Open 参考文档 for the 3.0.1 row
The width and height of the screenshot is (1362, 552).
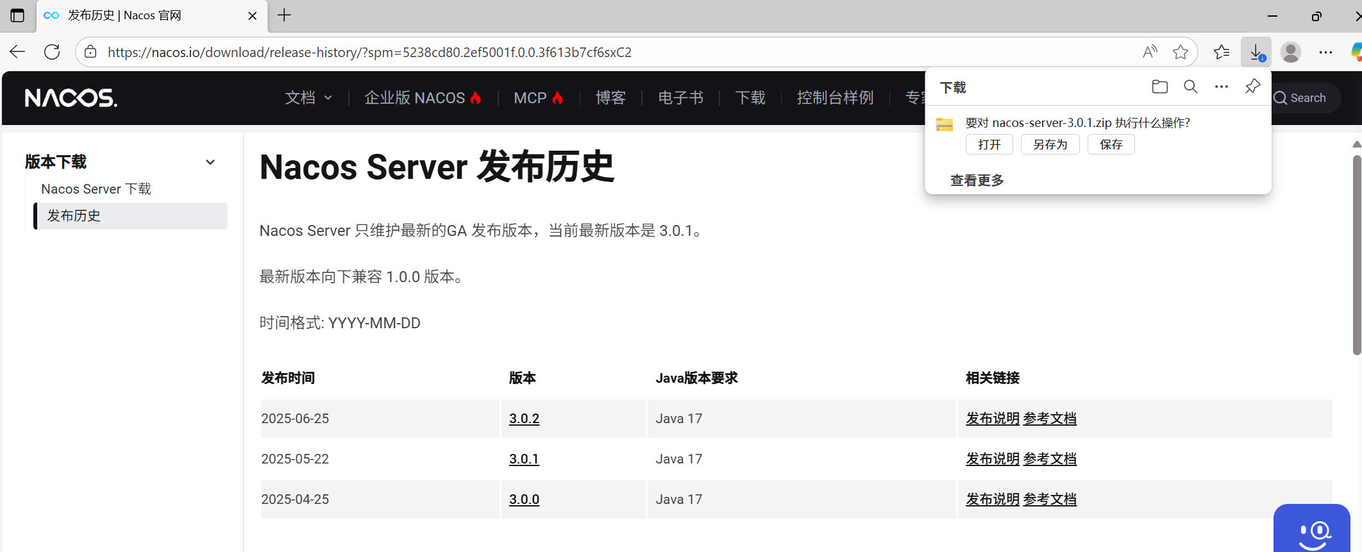(x=1050, y=458)
